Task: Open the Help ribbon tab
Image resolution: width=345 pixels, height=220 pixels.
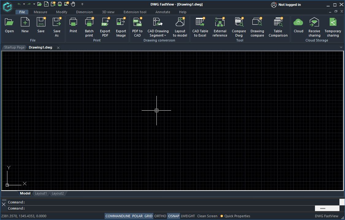Action: [x=183, y=12]
